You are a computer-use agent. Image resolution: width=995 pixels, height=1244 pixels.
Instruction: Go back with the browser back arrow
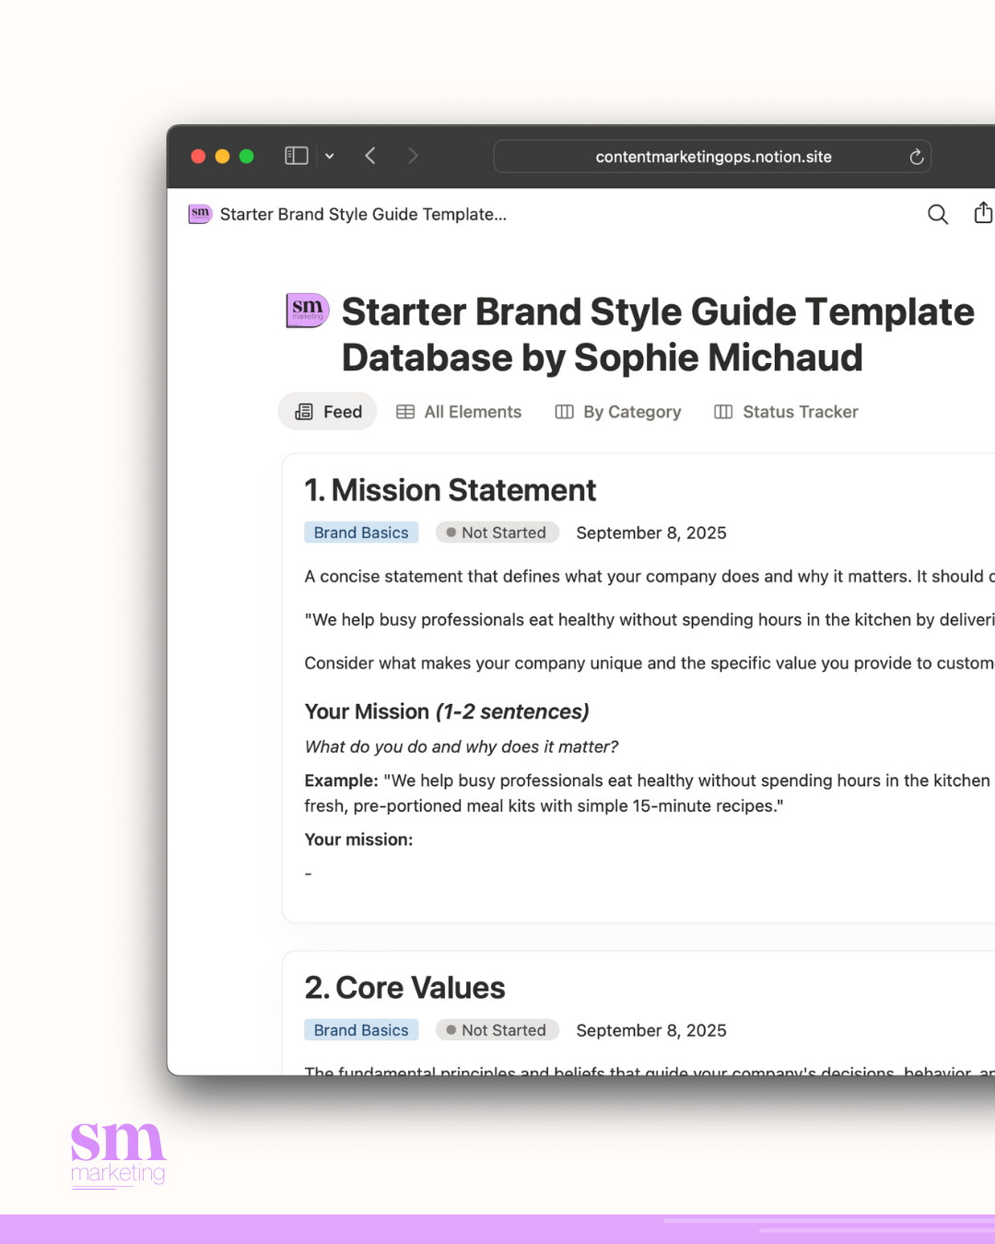pyautogui.click(x=370, y=156)
